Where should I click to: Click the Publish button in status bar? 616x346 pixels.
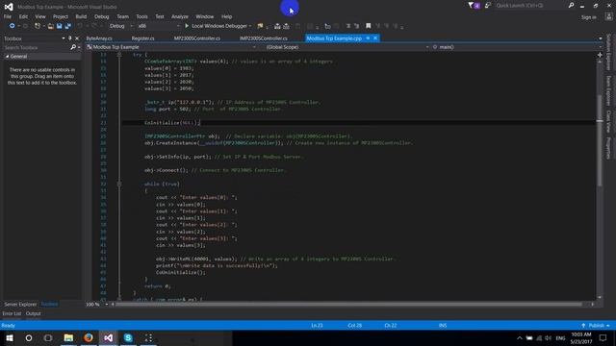(x=596, y=326)
